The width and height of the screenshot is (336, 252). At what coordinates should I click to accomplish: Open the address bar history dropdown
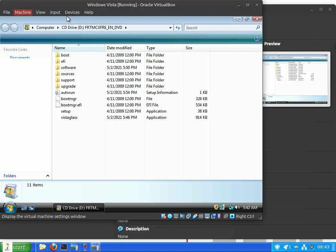click(x=170, y=28)
